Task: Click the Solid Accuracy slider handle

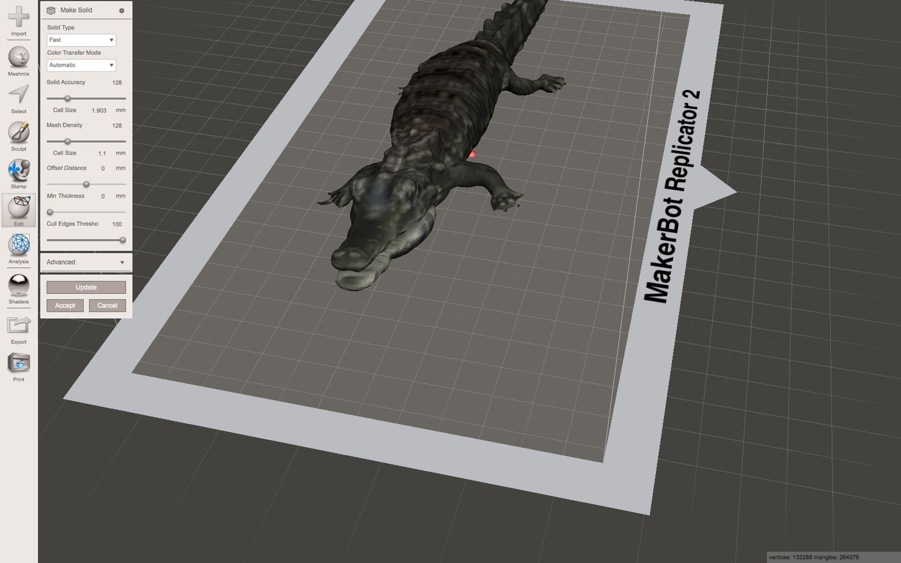Action: (67, 98)
